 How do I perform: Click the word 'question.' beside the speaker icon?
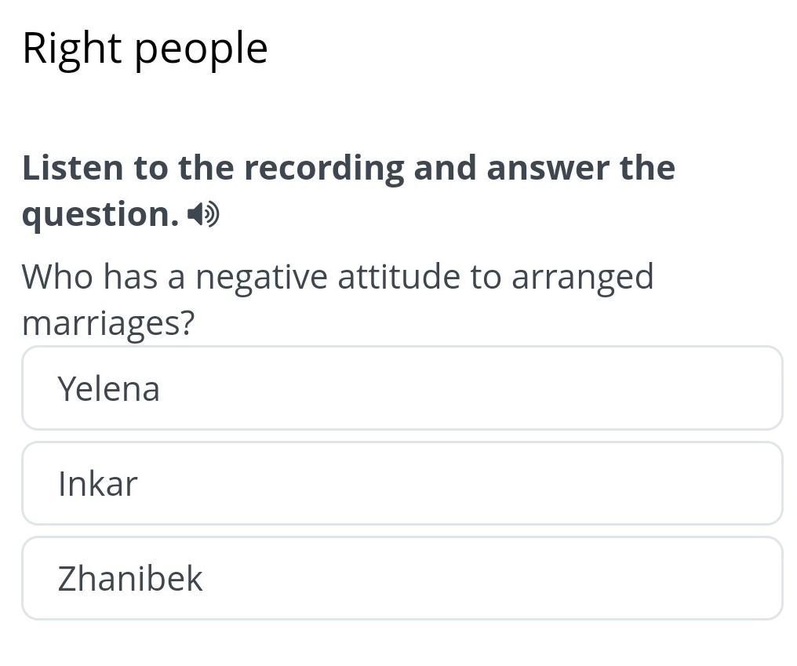pyautogui.click(x=100, y=214)
